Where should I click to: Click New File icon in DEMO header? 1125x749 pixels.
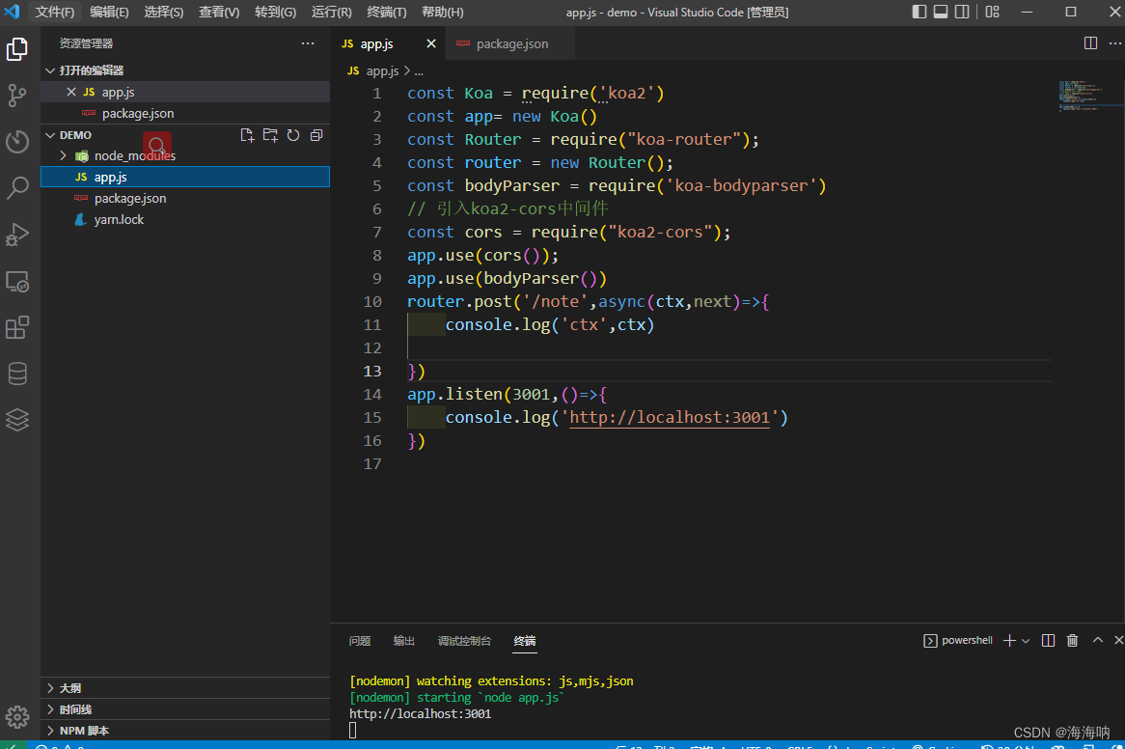tap(248, 135)
